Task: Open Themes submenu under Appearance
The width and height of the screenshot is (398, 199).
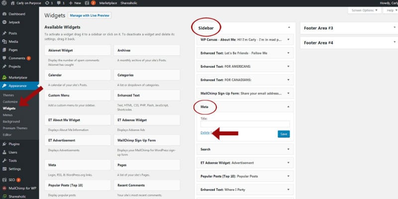Action: click(8, 95)
